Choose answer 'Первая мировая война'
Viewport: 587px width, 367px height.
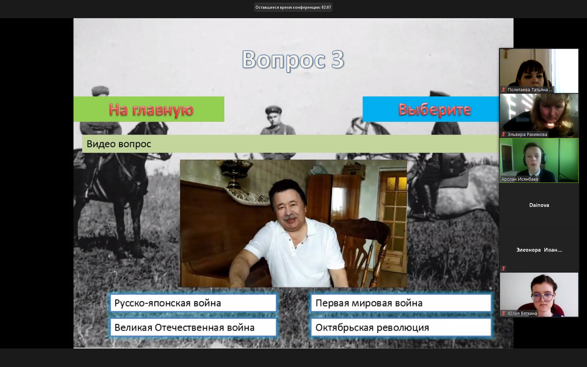click(x=401, y=303)
